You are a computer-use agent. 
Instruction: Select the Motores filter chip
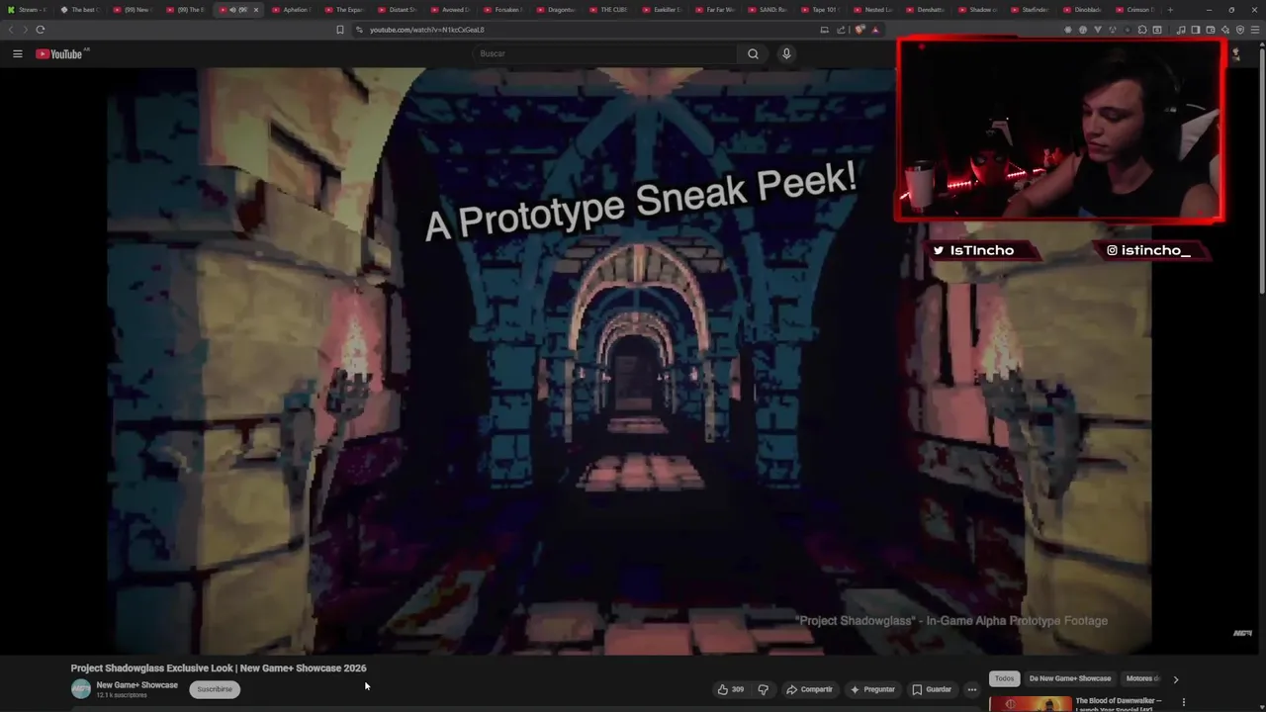(1141, 678)
